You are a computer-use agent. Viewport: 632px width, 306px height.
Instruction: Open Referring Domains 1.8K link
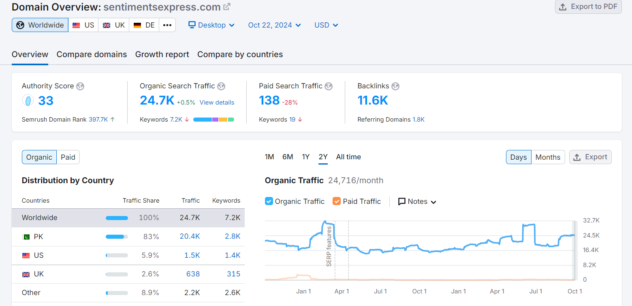pyautogui.click(x=418, y=120)
